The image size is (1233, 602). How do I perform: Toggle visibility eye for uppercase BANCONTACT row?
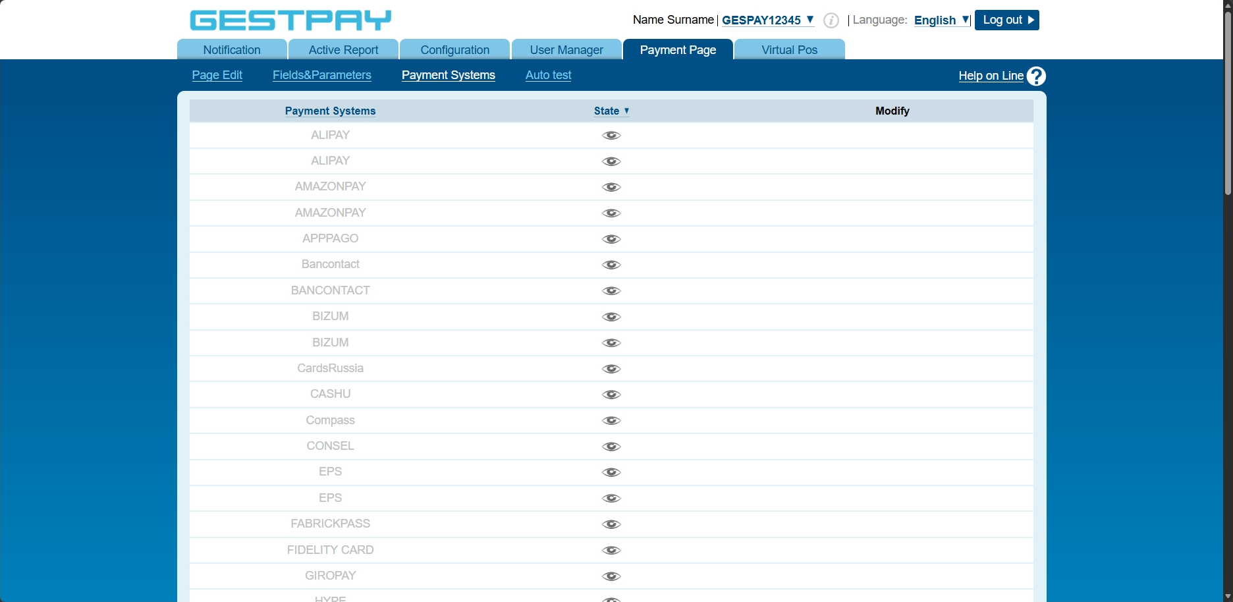pos(611,291)
